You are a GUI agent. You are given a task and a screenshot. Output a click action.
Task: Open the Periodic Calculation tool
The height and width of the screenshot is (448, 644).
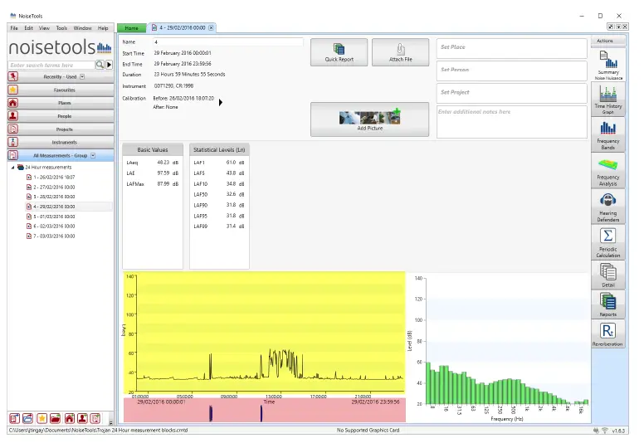(x=607, y=242)
